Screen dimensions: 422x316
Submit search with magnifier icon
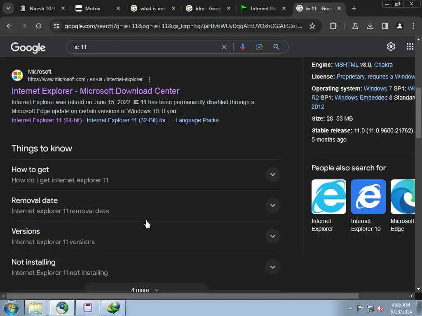tap(277, 47)
